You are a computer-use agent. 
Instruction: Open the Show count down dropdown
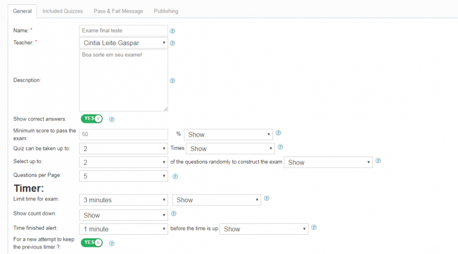(123, 215)
